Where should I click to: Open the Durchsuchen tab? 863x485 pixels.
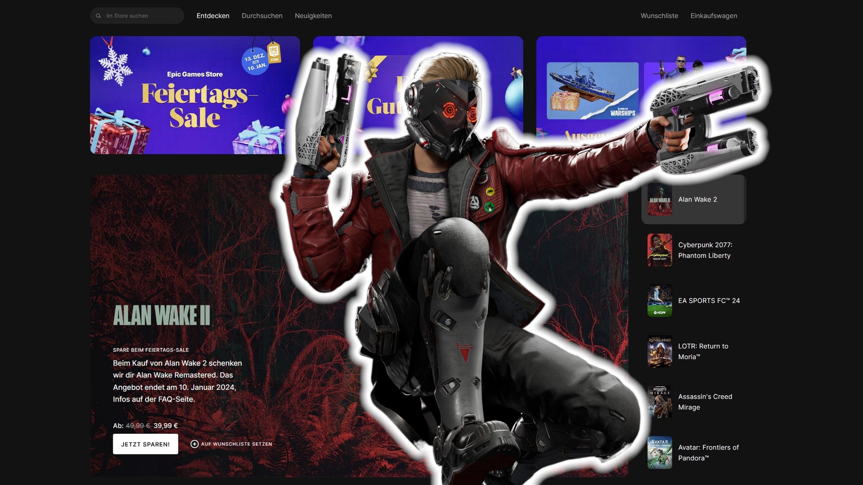[262, 16]
